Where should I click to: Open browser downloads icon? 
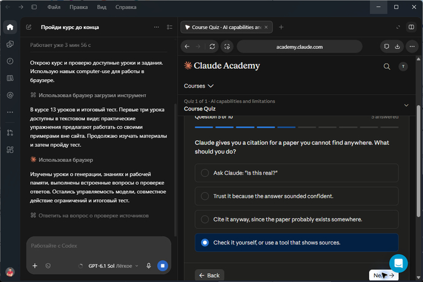pos(398,46)
